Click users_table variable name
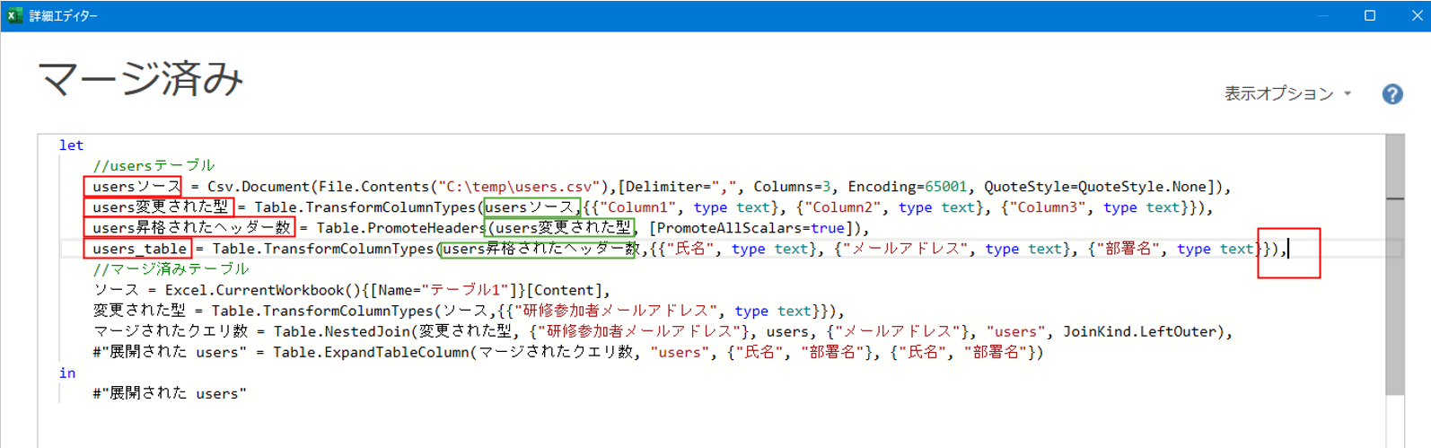 point(139,249)
